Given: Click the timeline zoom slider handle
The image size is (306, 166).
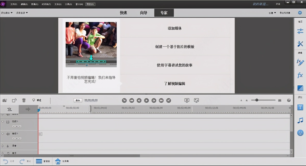Looking at the screenshot, I should (x=257, y=100).
